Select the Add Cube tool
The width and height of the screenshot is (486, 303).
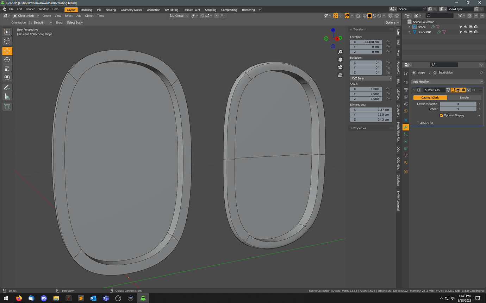point(7,107)
